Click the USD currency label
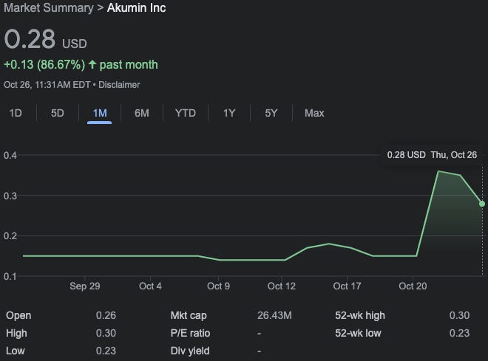The width and height of the screenshot is (488, 361). [75, 44]
